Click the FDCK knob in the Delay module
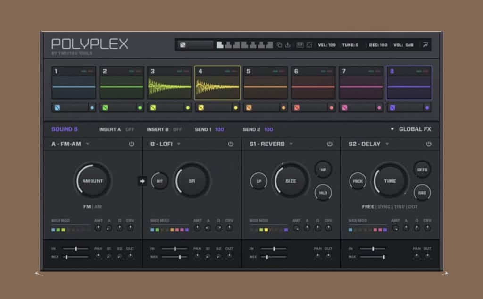Viewport: 483px width, 299px height. (358, 181)
